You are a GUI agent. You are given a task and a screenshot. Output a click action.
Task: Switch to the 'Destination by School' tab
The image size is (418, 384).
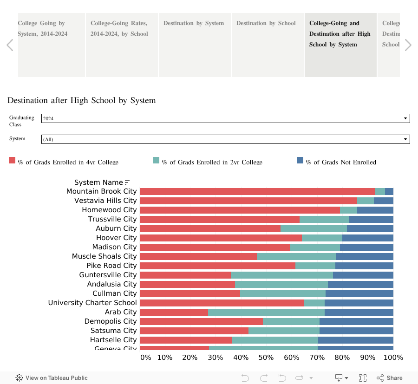coord(267,45)
